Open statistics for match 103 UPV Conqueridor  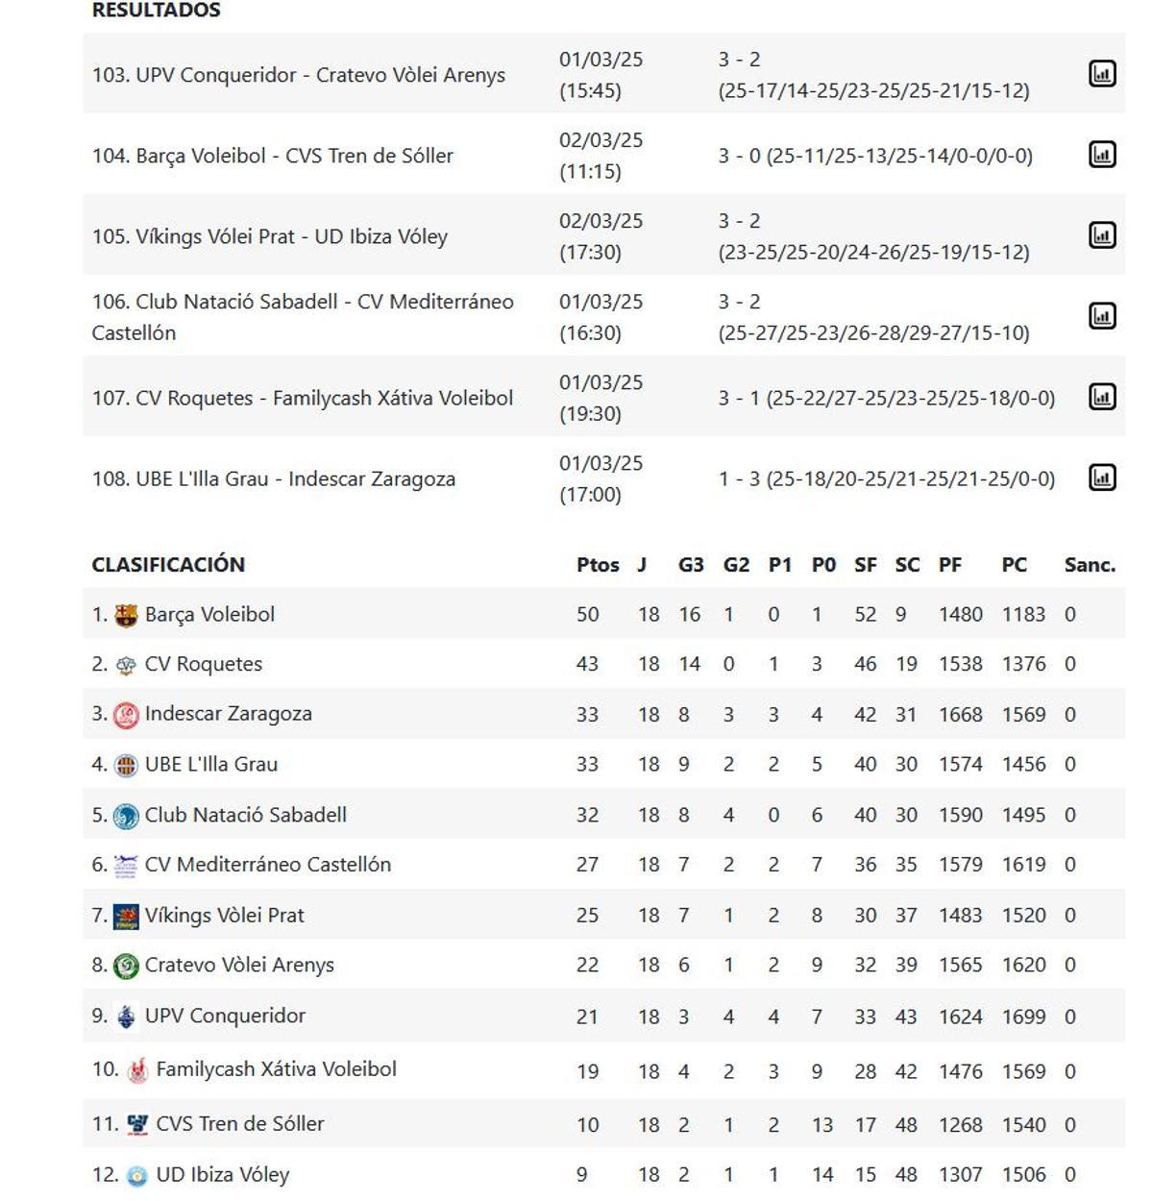click(1103, 71)
